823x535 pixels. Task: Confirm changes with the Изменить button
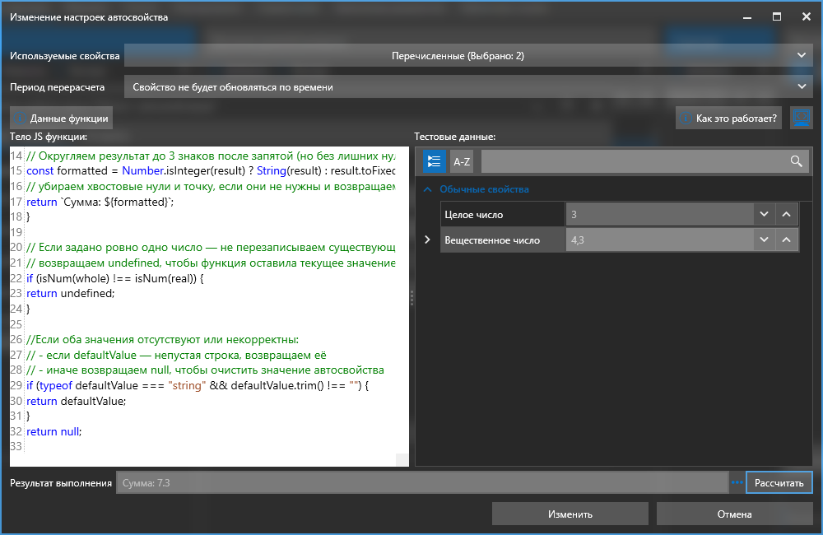pyautogui.click(x=570, y=514)
